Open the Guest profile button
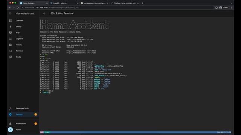Screen dimensions: 241x135 [224, 7]
